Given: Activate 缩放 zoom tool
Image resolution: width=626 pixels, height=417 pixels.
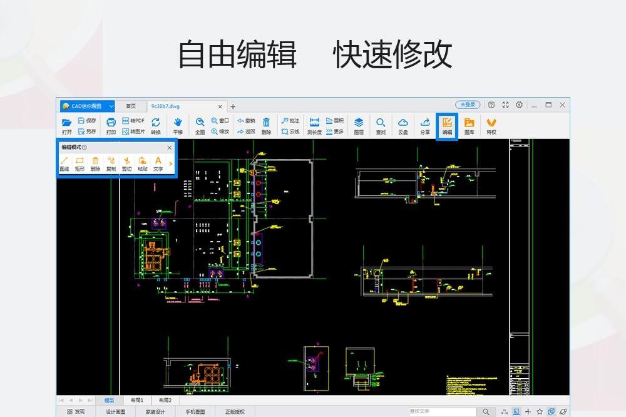Looking at the screenshot, I should coord(220,131).
